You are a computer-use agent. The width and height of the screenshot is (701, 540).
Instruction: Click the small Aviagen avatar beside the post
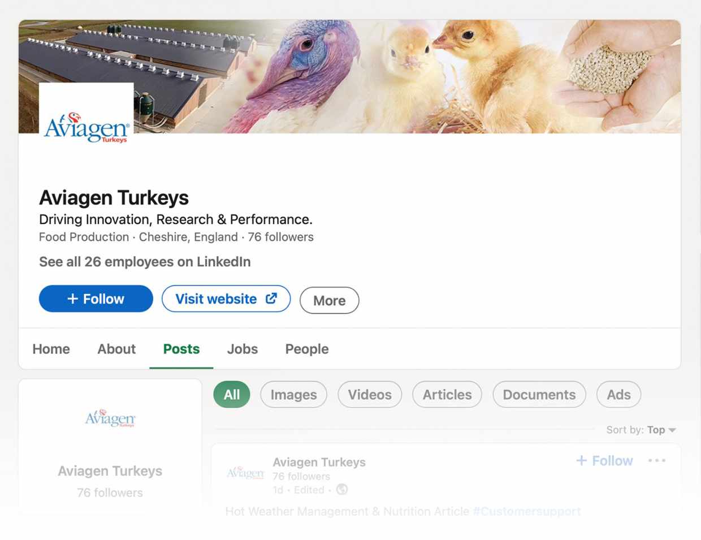pos(245,472)
